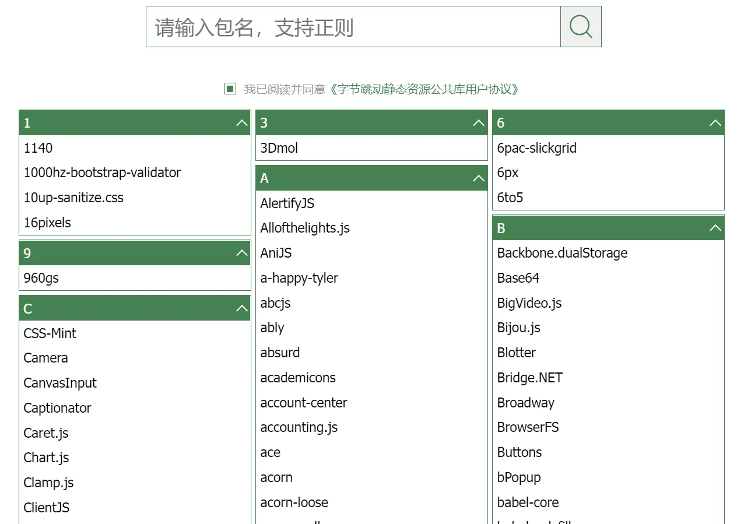Collapse the "B" group chevron
Screen dimensions: 744x524
tap(715, 228)
